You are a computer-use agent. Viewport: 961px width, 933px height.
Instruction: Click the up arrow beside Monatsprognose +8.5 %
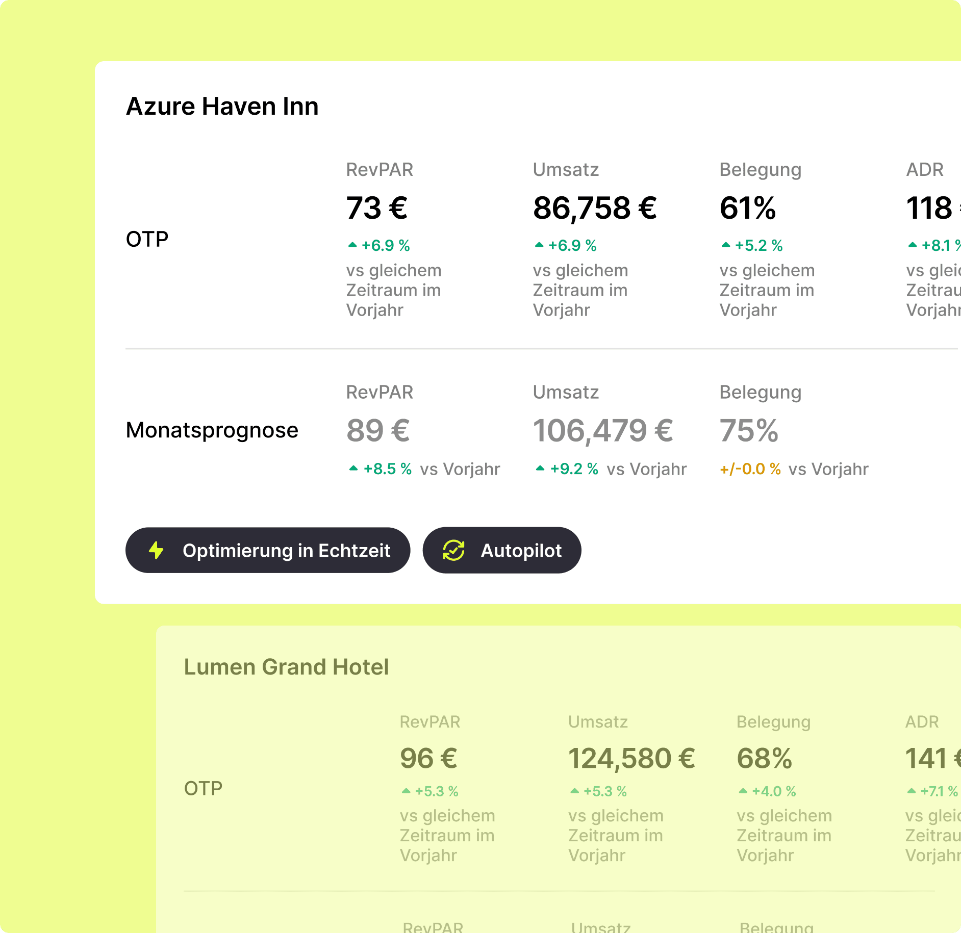(353, 469)
